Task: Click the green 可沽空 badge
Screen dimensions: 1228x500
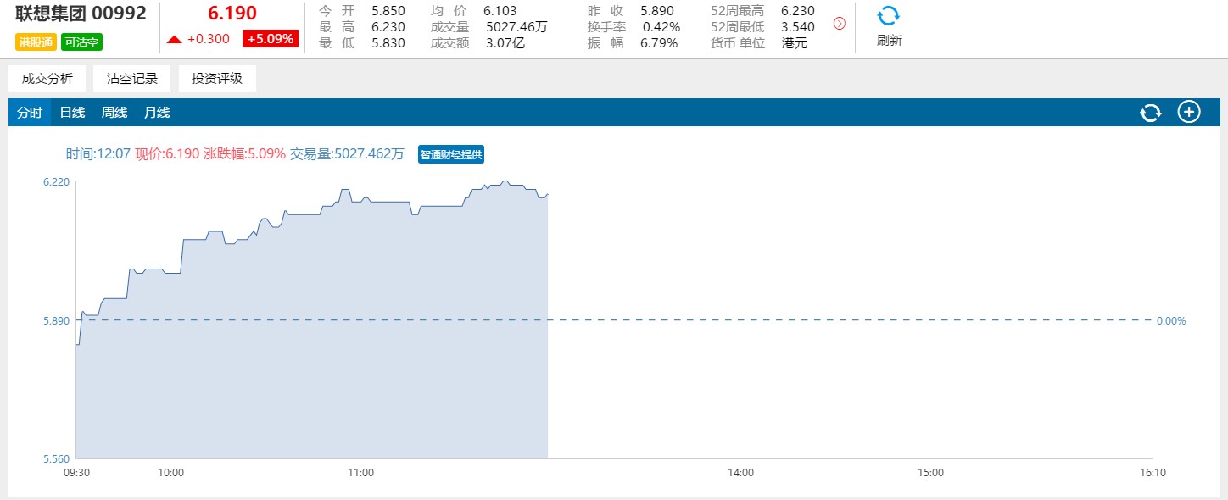Action: [81, 42]
